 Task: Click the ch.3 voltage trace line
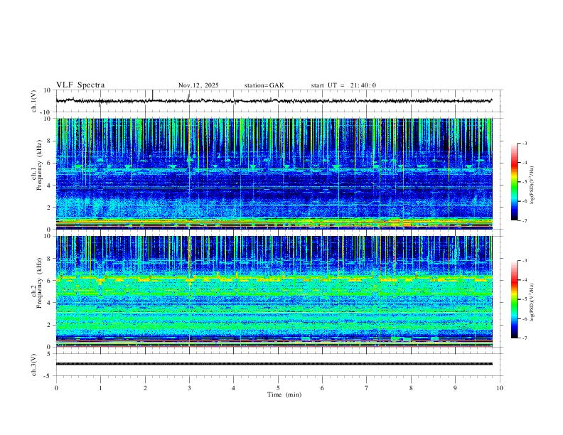(274, 364)
